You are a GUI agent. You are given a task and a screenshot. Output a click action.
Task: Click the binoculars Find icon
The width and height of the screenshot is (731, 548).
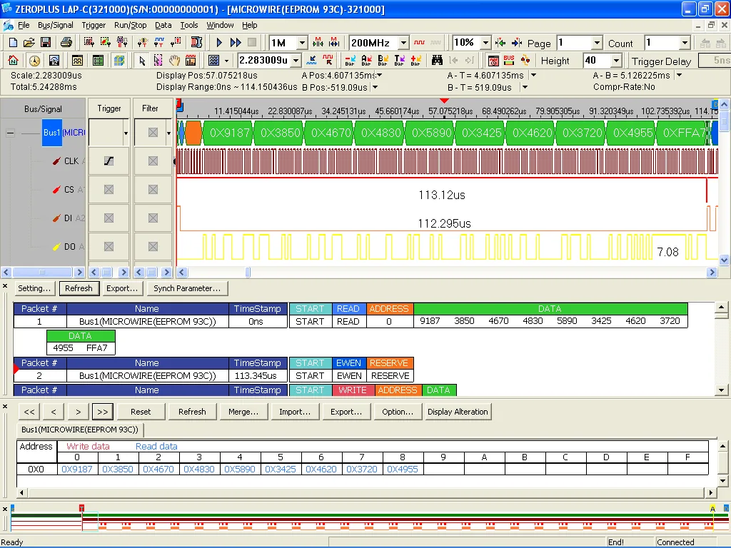(x=437, y=60)
